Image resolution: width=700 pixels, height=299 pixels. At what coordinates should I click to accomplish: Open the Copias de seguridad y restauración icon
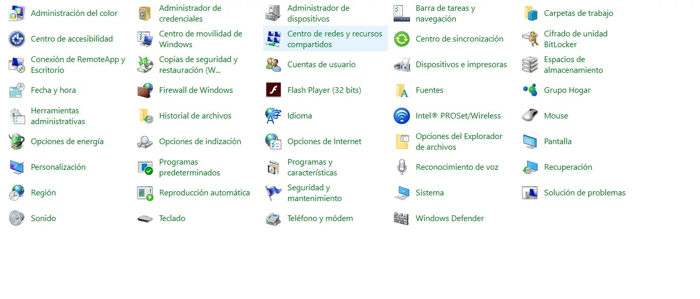click(x=145, y=65)
